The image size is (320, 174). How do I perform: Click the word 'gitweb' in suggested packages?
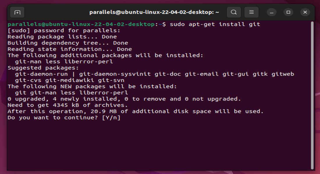pos(283,74)
